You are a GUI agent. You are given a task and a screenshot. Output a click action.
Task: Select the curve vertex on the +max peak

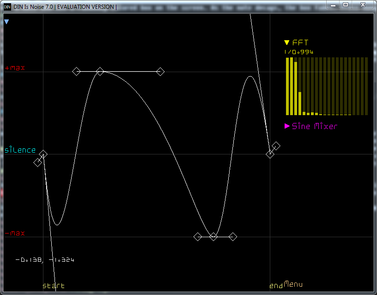point(100,71)
